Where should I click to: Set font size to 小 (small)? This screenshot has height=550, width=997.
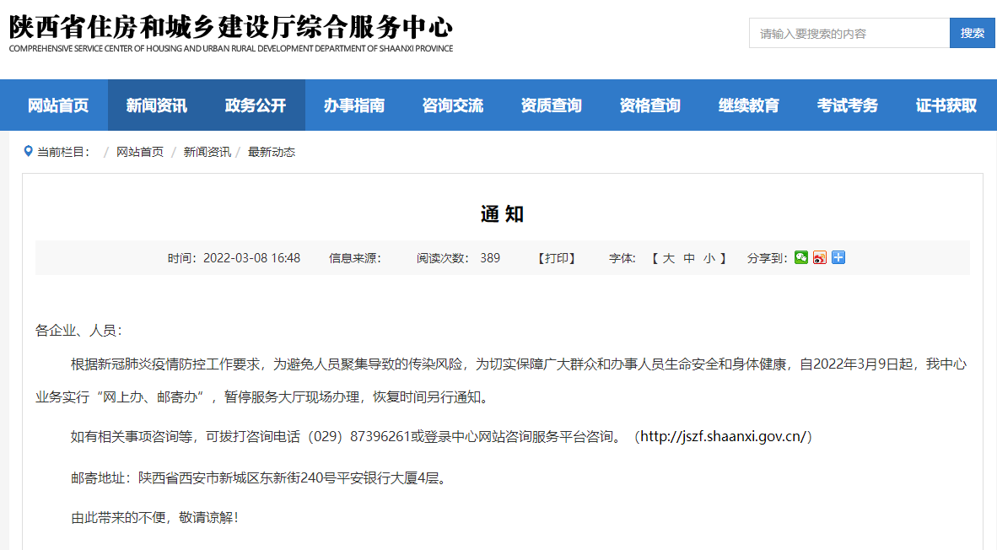click(x=709, y=258)
